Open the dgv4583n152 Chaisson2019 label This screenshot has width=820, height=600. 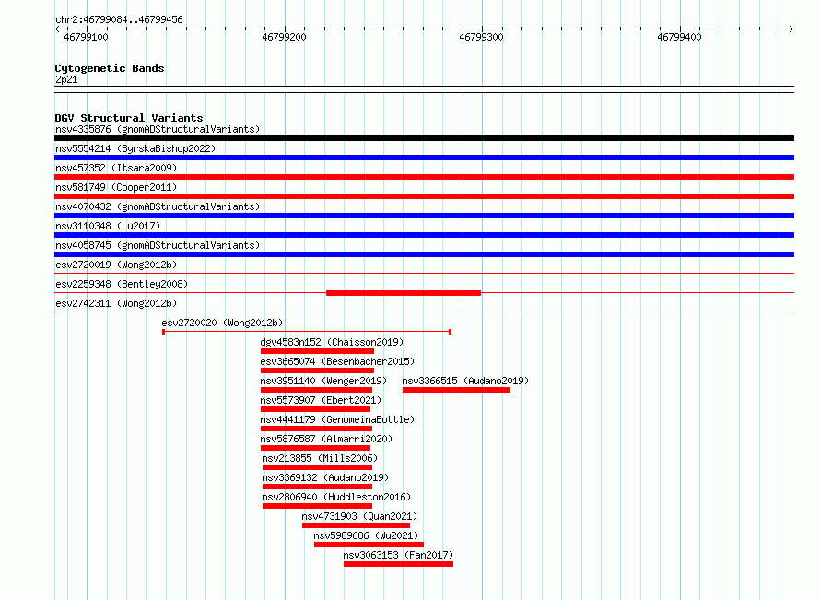(x=332, y=342)
